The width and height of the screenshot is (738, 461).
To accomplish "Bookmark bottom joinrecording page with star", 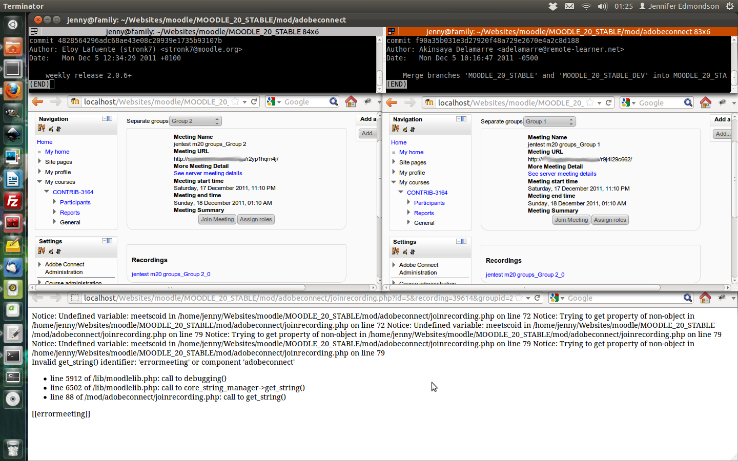I will (x=519, y=298).
